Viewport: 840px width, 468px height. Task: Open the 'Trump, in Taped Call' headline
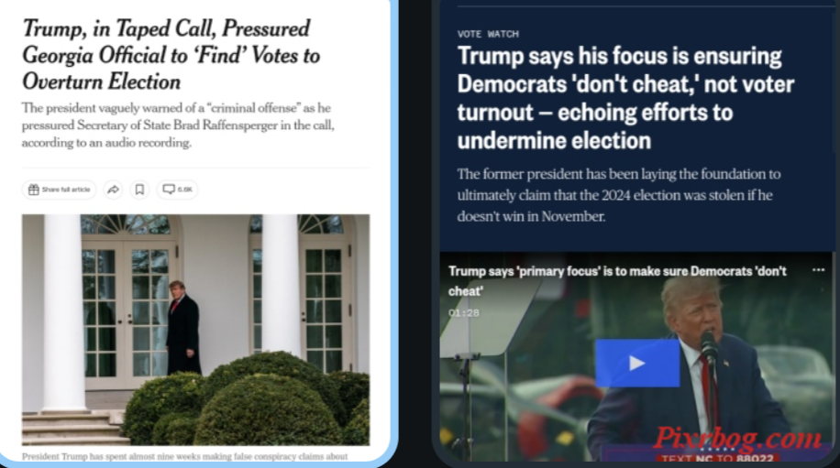(x=171, y=55)
